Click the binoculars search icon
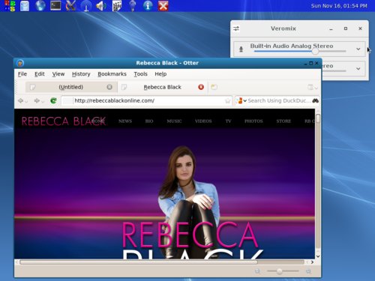375x281 pixels. (316, 100)
